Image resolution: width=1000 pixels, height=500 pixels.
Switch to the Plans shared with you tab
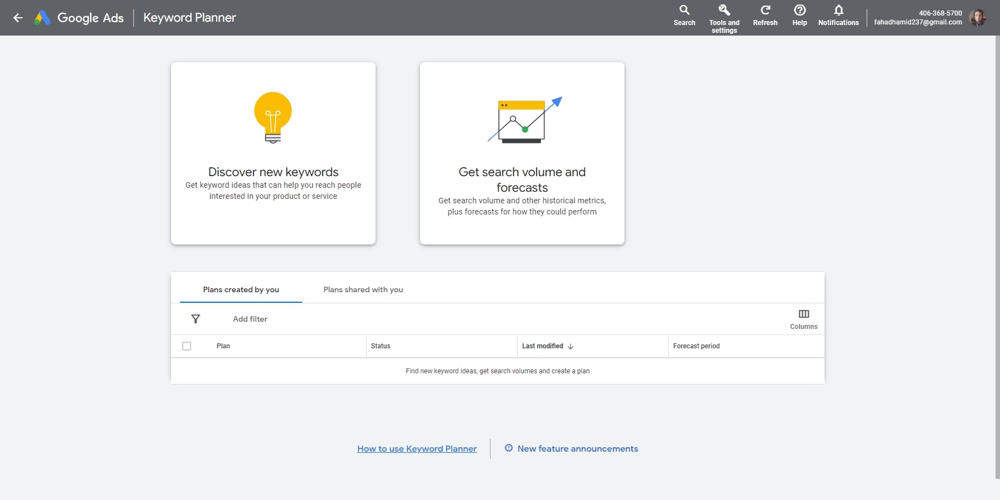[x=362, y=289]
